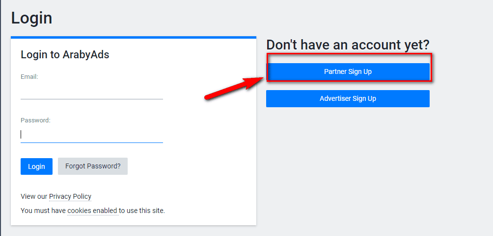Click the Login to ArabyAds heading

[x=65, y=54]
